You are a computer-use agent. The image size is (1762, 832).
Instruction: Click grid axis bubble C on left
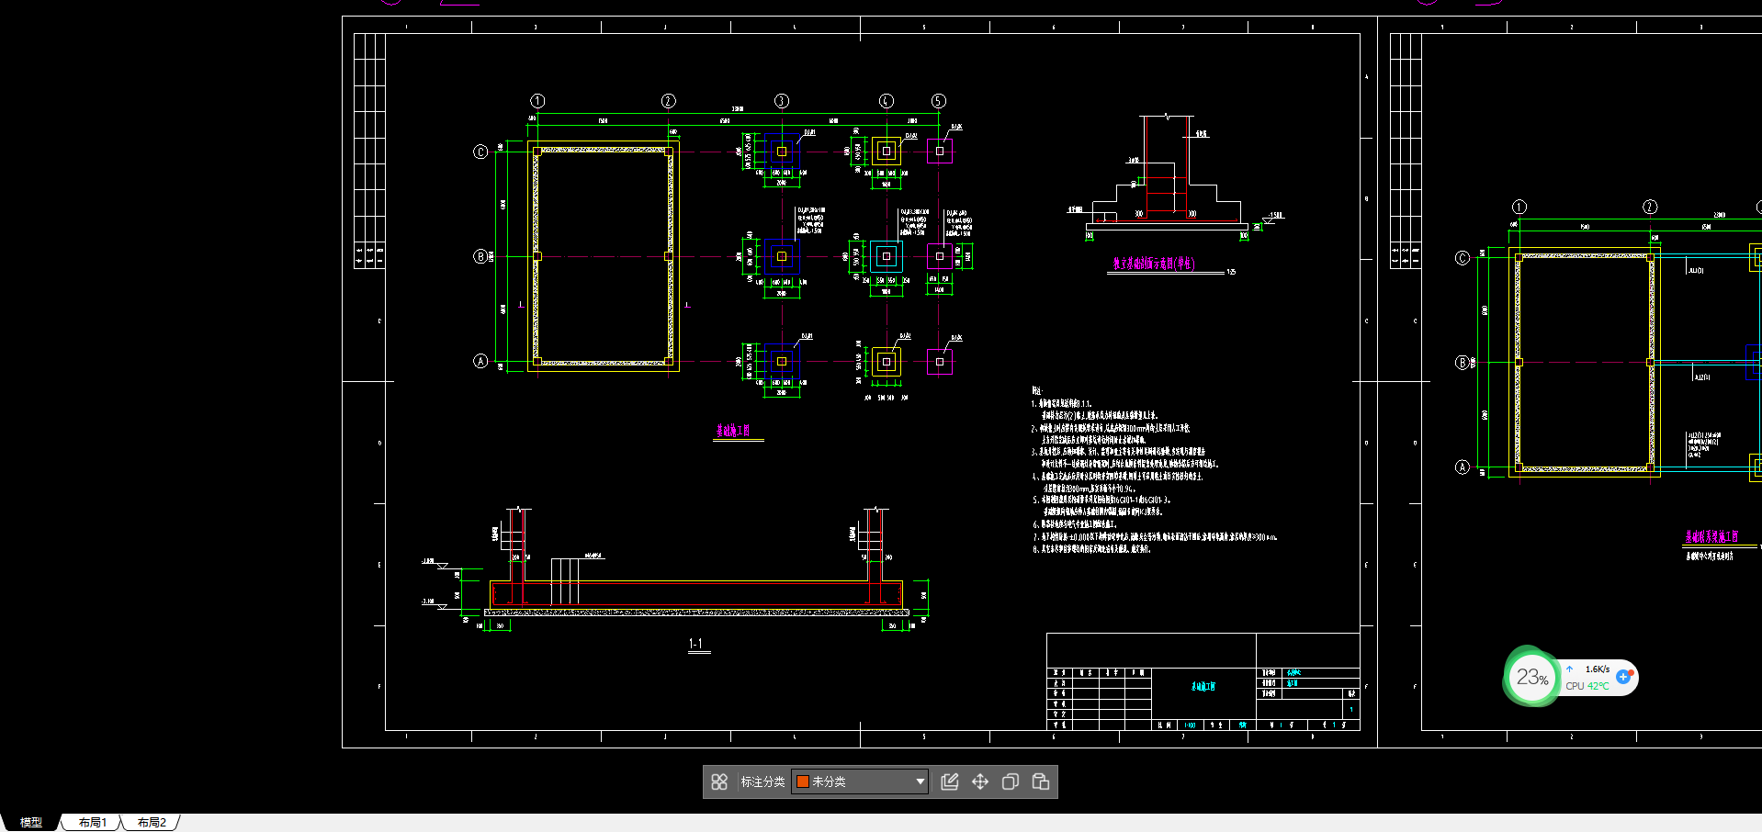[480, 152]
